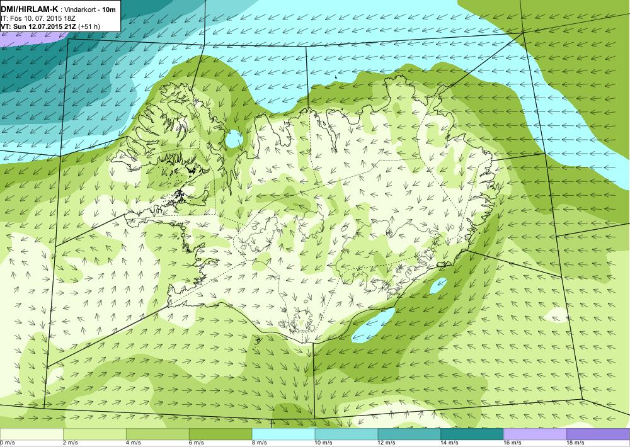Click the '12 m/s' legend label
The height and width of the screenshot is (447, 630).
[387, 443]
